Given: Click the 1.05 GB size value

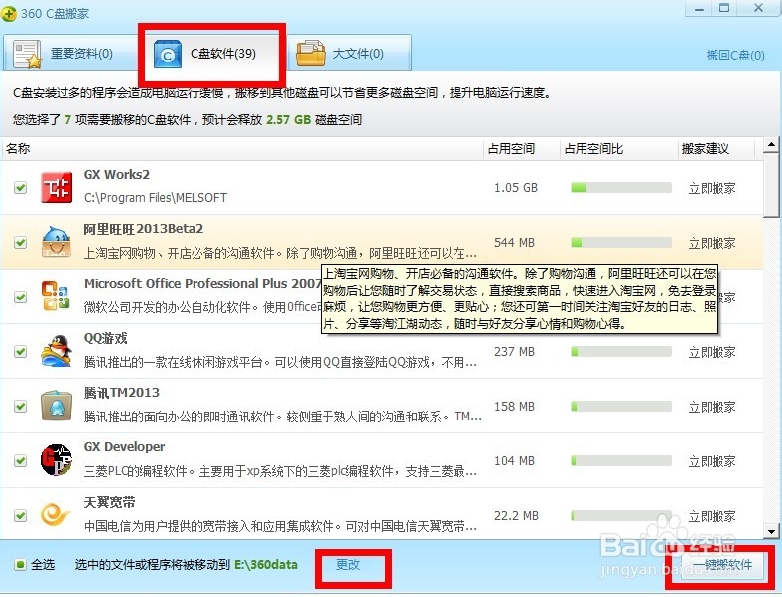Looking at the screenshot, I should [516, 187].
